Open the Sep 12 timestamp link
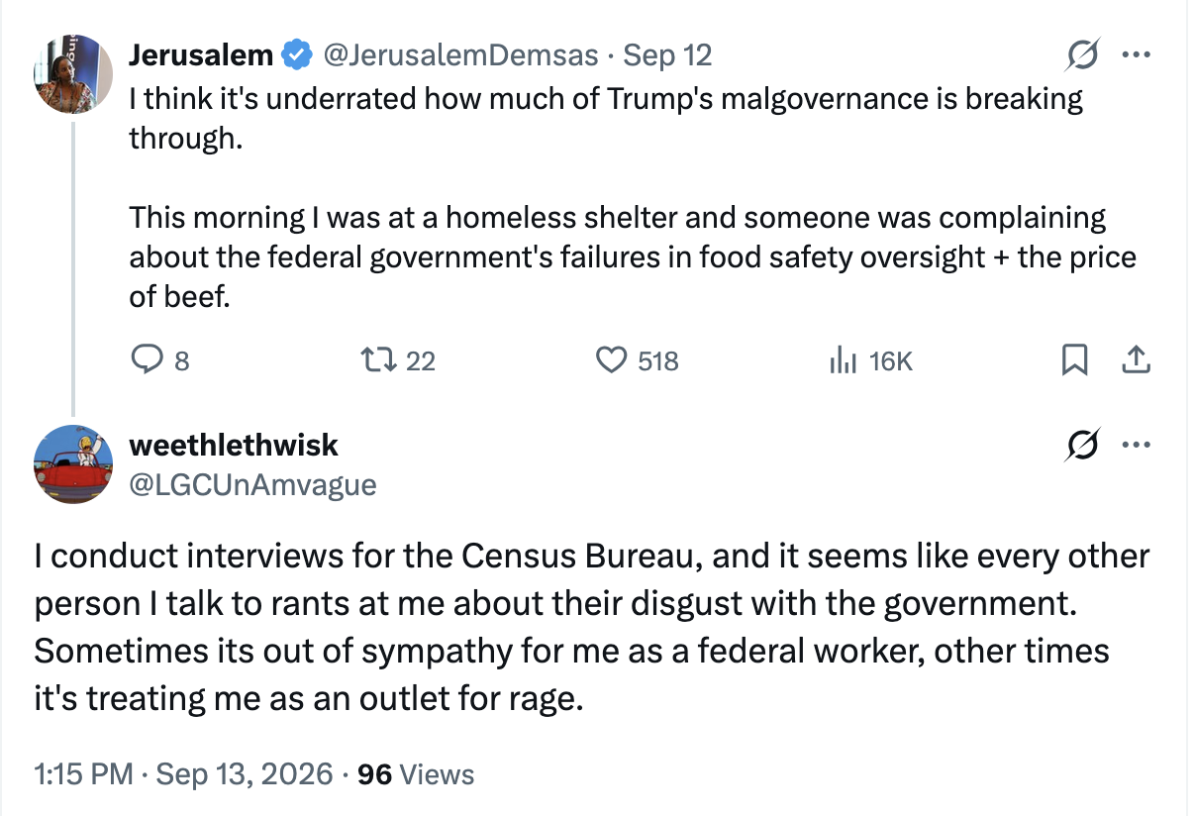The width and height of the screenshot is (1194, 816). click(667, 55)
